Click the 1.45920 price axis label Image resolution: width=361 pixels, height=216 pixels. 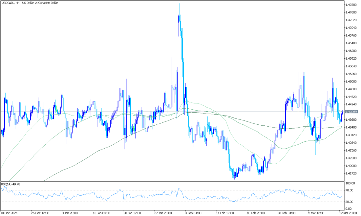pos(351,58)
